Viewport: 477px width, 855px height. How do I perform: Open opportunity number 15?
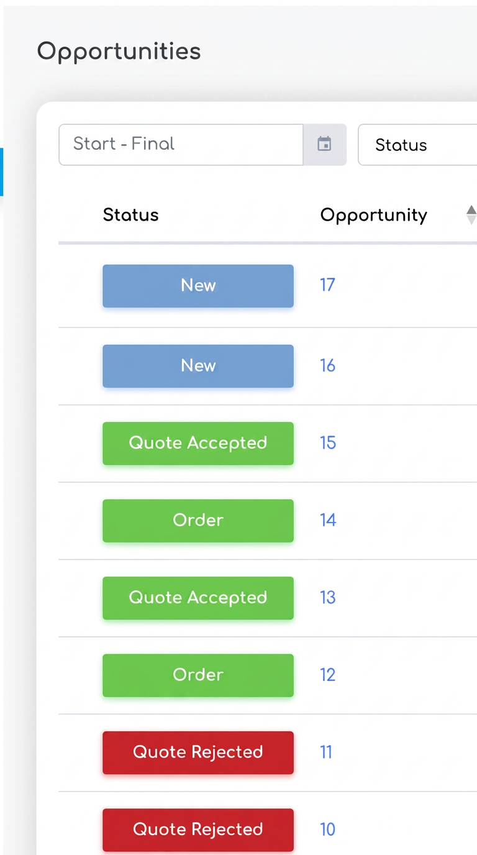pyautogui.click(x=327, y=443)
